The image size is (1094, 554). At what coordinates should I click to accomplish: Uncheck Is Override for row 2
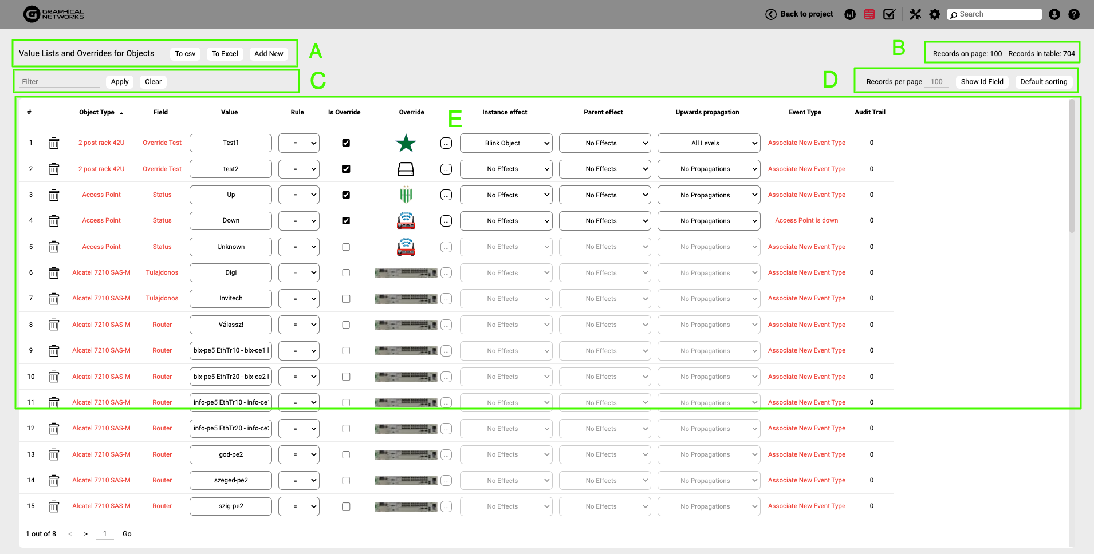346,169
